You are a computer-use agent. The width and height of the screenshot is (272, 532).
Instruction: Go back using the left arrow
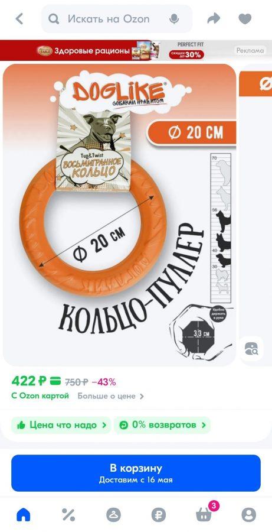(x=19, y=19)
